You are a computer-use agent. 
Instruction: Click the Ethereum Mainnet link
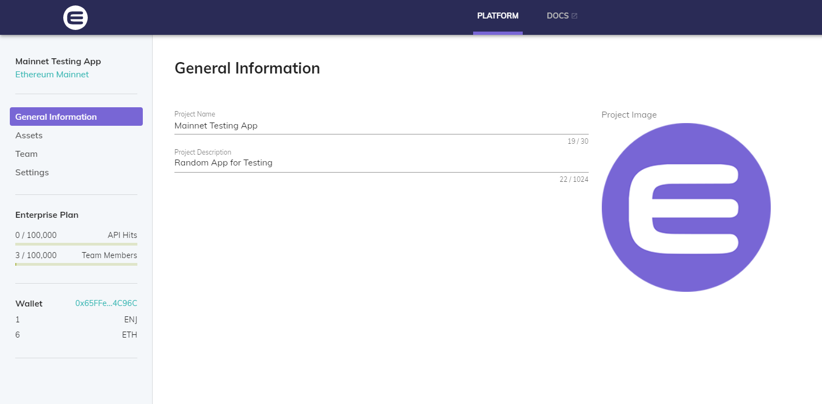coord(52,75)
